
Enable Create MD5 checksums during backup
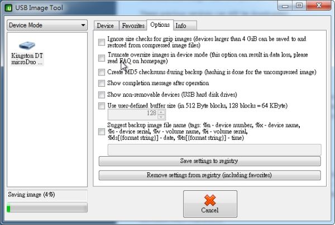pos(102,72)
